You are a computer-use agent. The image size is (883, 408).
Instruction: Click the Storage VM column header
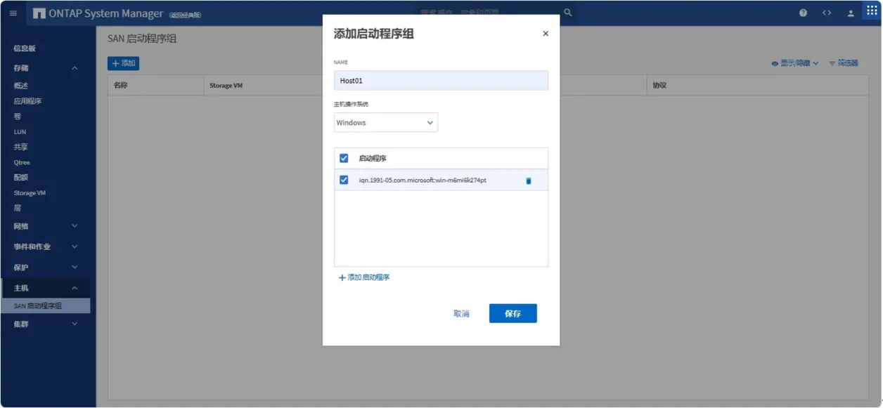(226, 86)
